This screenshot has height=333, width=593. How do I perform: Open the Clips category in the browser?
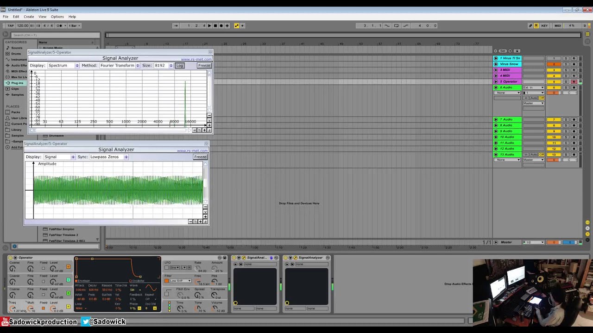15,89
